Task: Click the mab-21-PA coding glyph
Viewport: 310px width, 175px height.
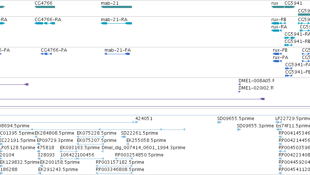Action: [x=117, y=54]
